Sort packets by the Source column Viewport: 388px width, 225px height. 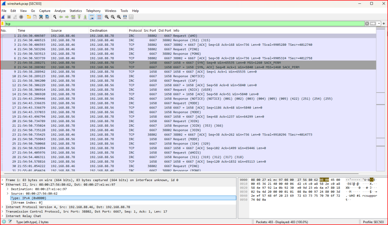pyautogui.click(x=69, y=31)
